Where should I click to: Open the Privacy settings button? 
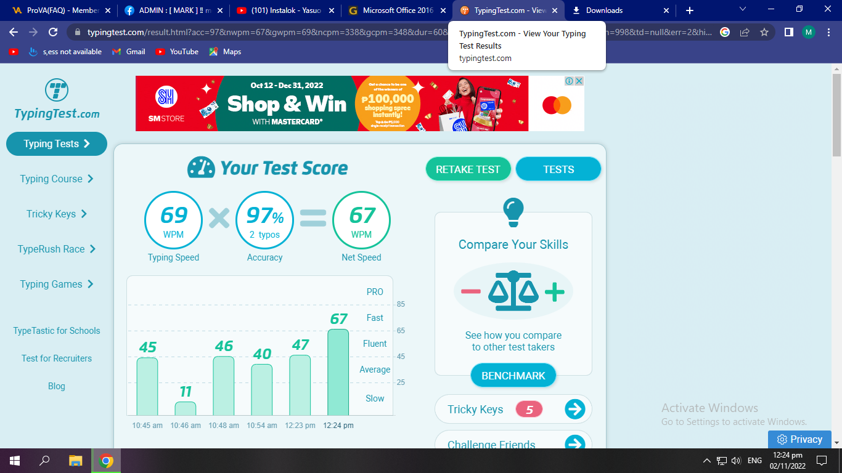coord(799,439)
